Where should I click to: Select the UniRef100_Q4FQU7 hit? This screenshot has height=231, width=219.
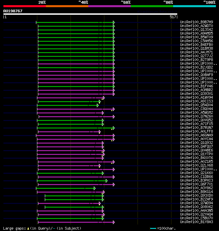pyautogui.click(x=196, y=147)
